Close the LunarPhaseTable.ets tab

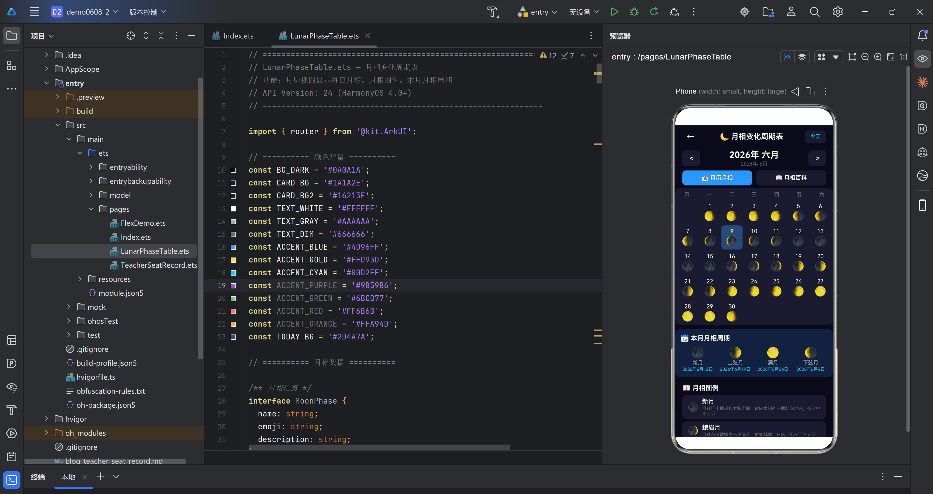click(x=367, y=36)
